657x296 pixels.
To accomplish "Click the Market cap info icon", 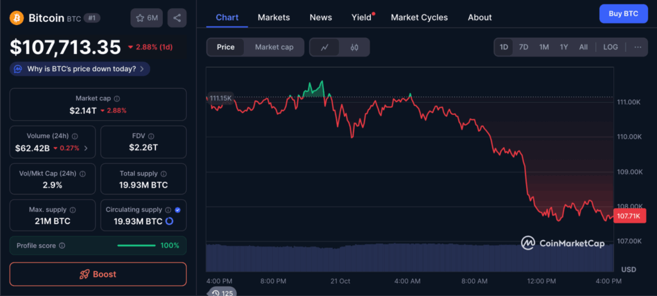I will 117,99.
